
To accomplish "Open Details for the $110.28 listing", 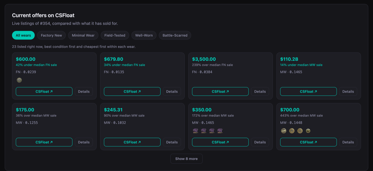I will tap(348, 91).
